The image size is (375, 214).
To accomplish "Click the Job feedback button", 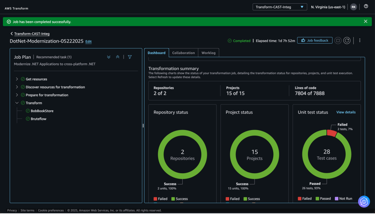I will pyautogui.click(x=315, y=41).
